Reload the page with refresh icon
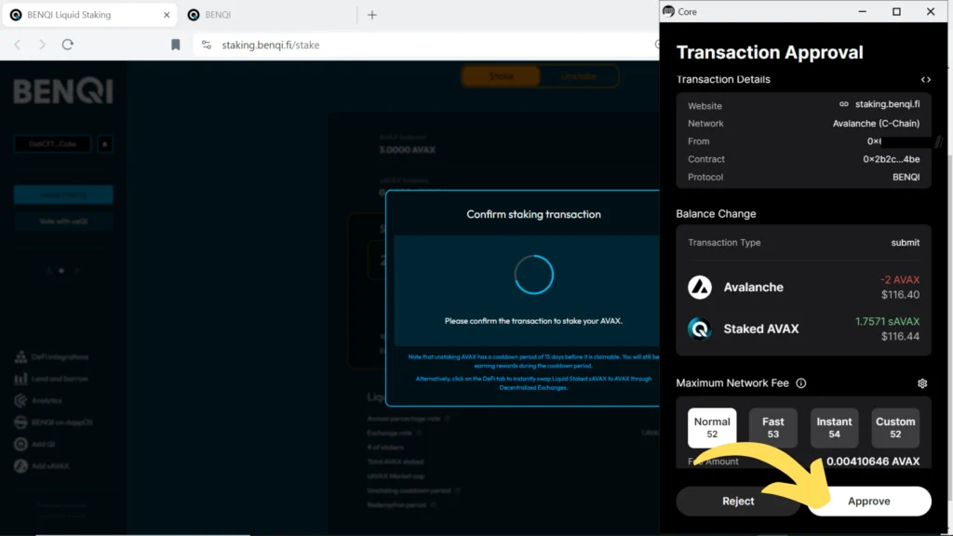 (68, 45)
